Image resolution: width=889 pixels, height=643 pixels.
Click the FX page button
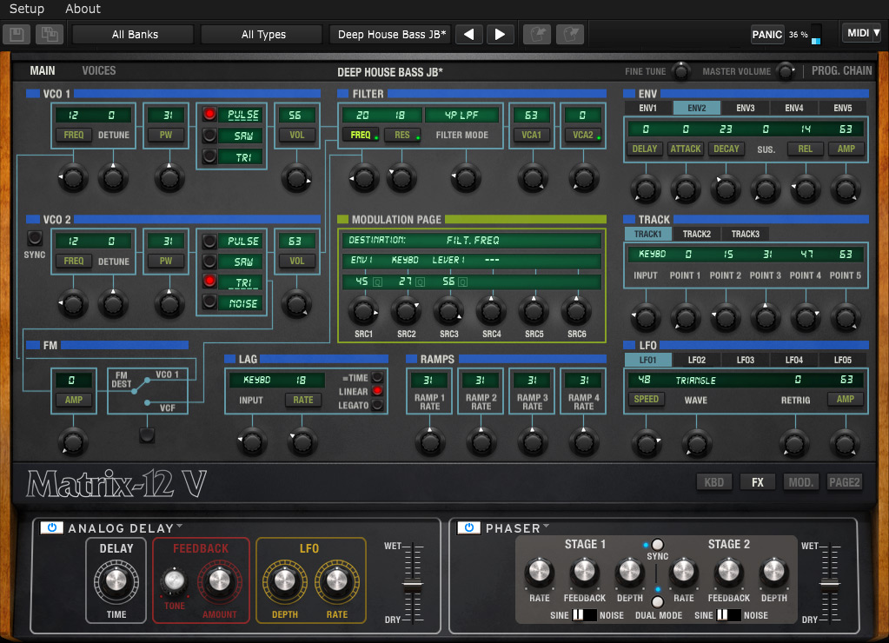click(x=758, y=482)
